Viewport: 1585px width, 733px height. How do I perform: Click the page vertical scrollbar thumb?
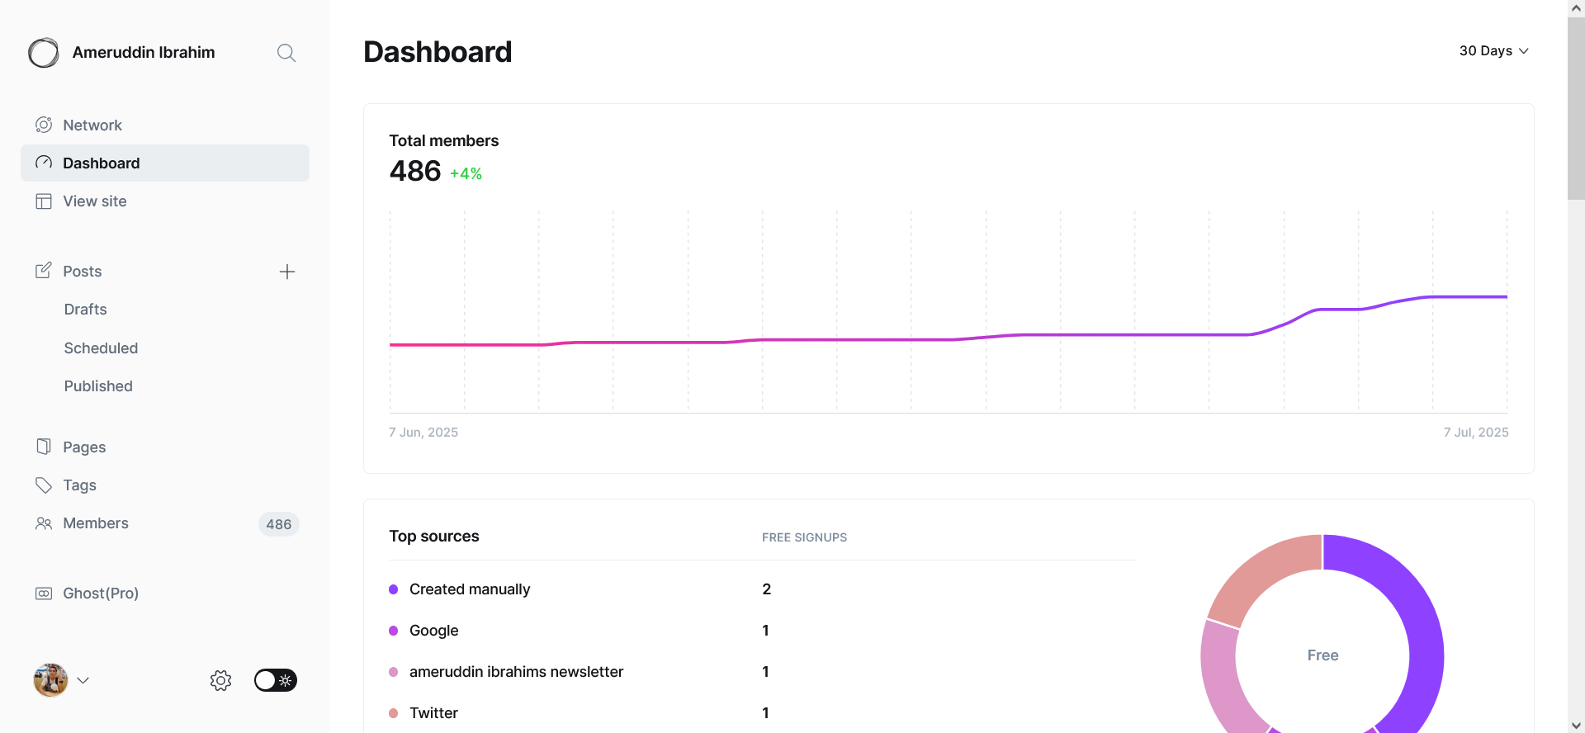click(x=1576, y=107)
